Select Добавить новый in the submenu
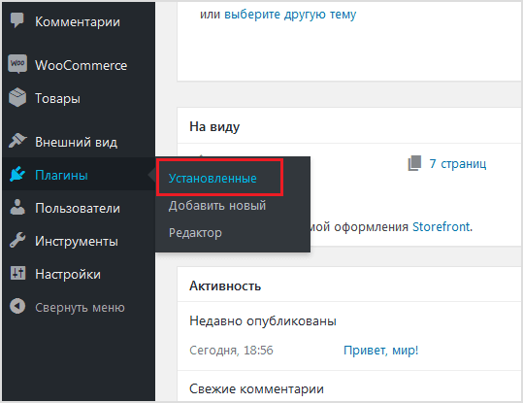This screenshot has width=523, height=403. click(217, 206)
